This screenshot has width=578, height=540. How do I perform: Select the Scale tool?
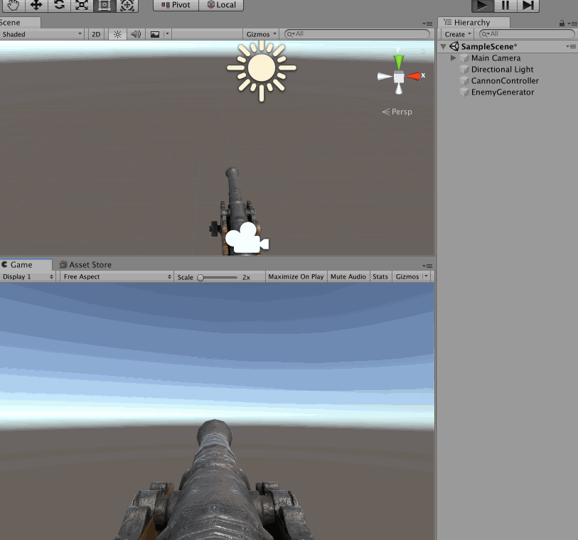(82, 5)
